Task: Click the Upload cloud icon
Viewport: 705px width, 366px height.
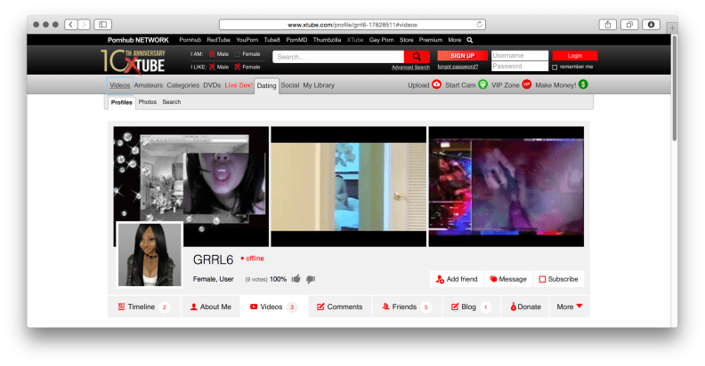Action: (436, 85)
